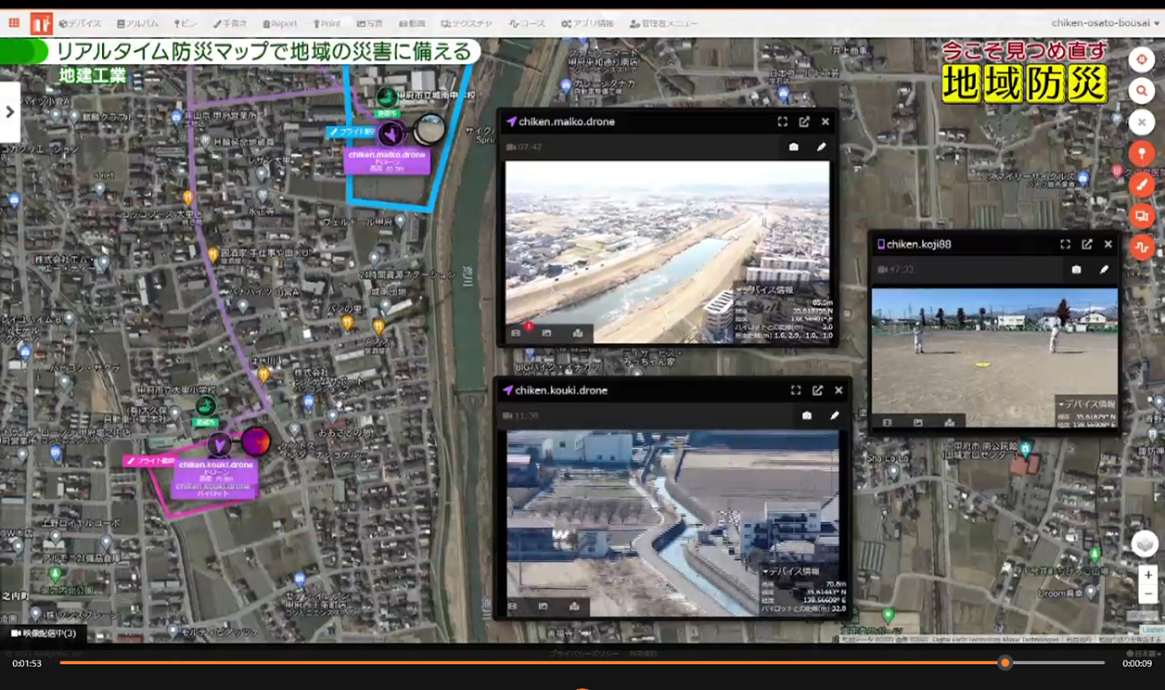This screenshot has height=690, width=1165.
Task: Open the テクスチャ menu item
Action: [467, 23]
